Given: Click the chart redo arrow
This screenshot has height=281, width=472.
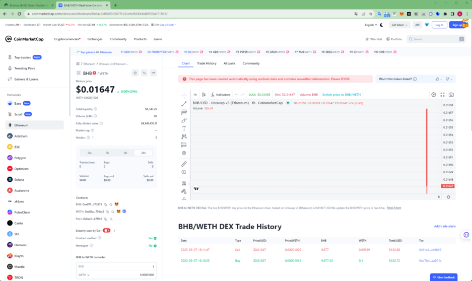Looking at the screenshot, I should tap(243, 95).
